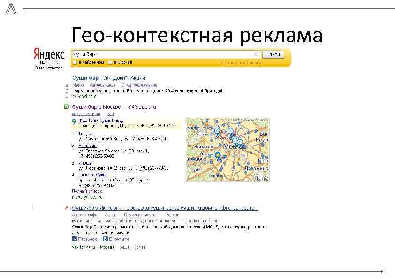This screenshot has width=395, height=279.
Task: Click 'Полный список'
Action: coord(87,191)
